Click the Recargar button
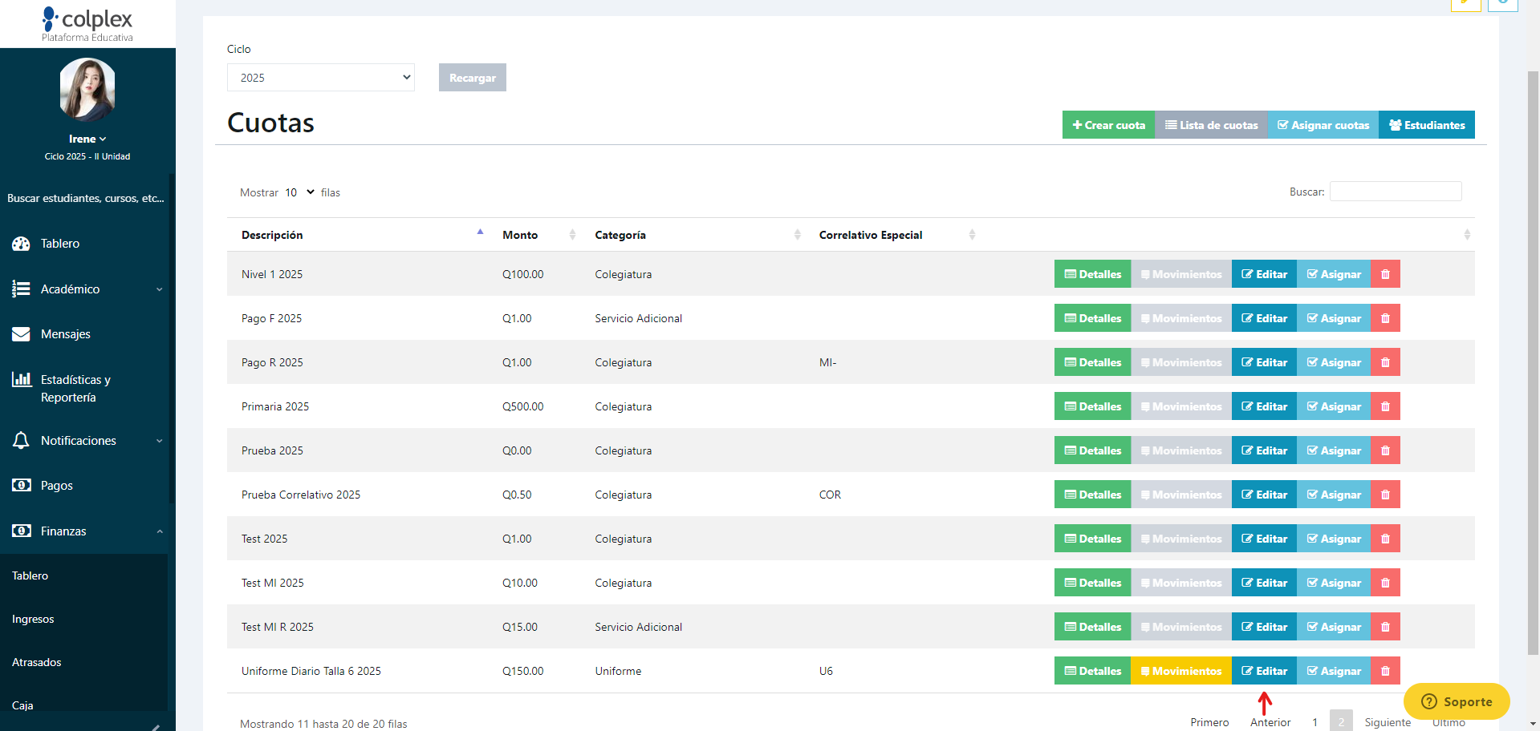The height and width of the screenshot is (731, 1540). pos(472,78)
